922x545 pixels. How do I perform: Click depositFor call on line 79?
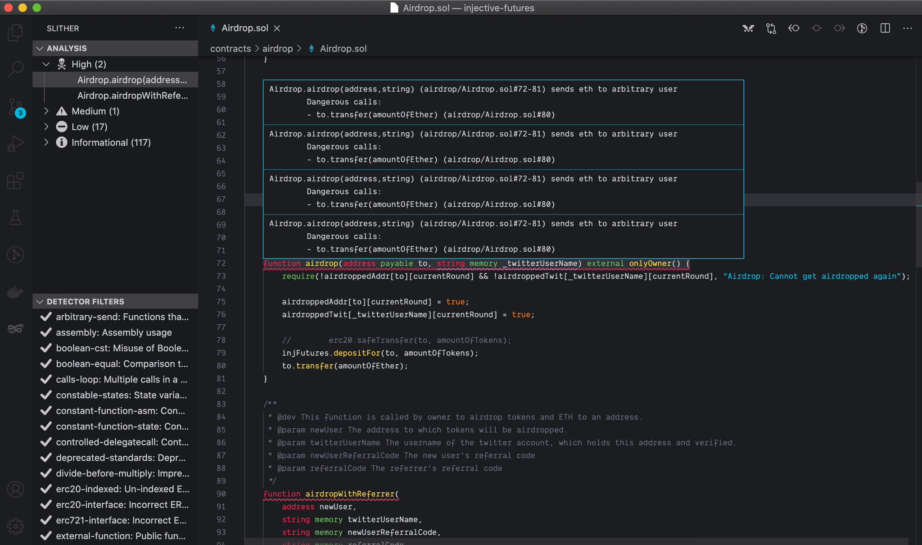pos(357,353)
